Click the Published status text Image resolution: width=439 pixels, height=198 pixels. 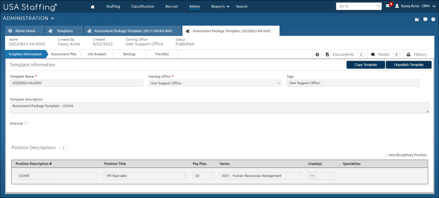pyautogui.click(x=185, y=44)
